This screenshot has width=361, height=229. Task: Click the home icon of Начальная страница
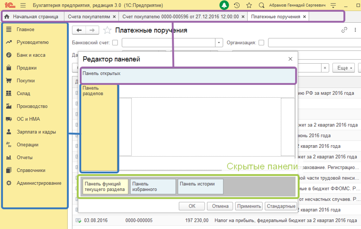(7, 16)
